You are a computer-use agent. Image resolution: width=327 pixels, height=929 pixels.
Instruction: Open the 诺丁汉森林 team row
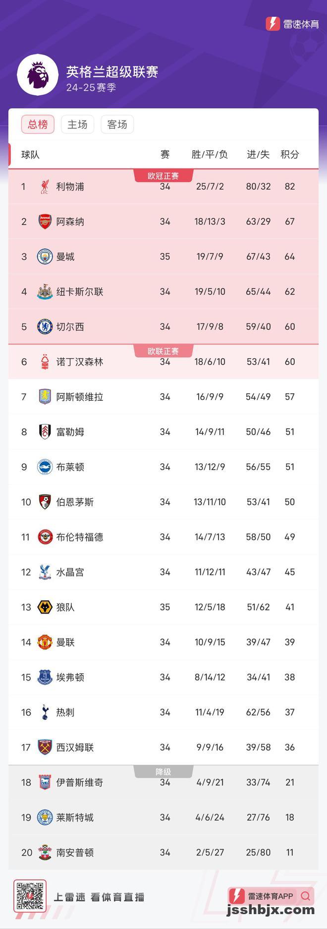tap(163, 362)
